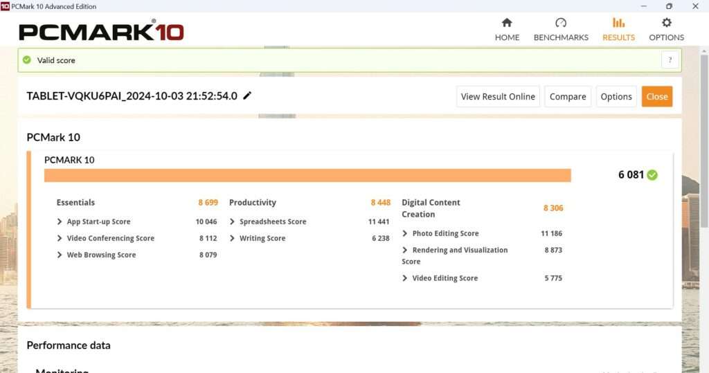Expand the Photo Editing Score row

(x=406, y=234)
